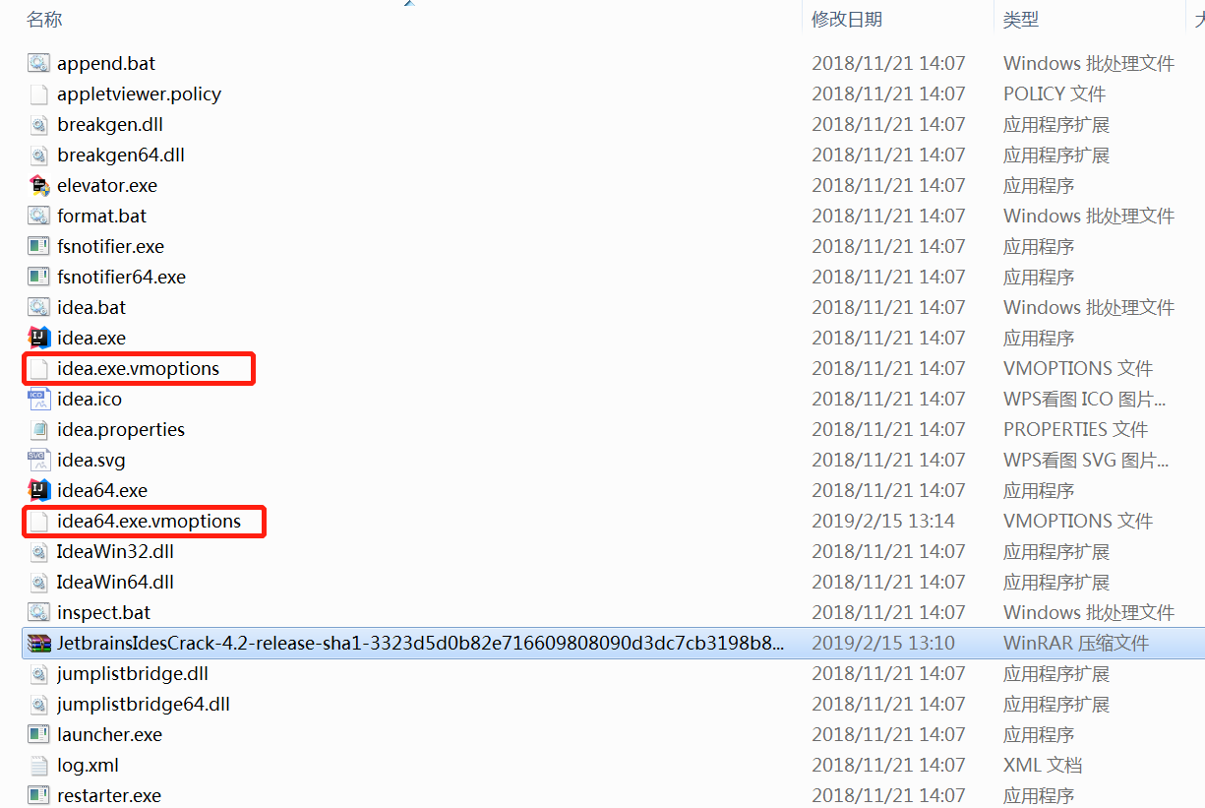
Task: Click the date 2019/2/15 13:10
Action: [x=883, y=643]
